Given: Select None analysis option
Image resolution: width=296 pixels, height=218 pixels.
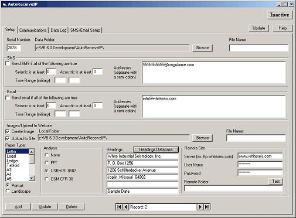Looking at the screenshot, I should pyautogui.click(x=46, y=155).
